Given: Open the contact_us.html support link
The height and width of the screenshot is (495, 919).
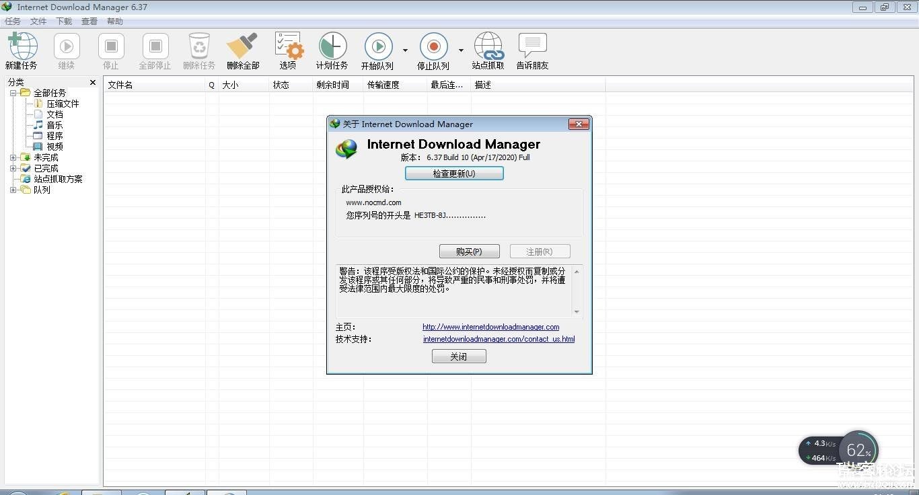Looking at the screenshot, I should pyautogui.click(x=499, y=339).
